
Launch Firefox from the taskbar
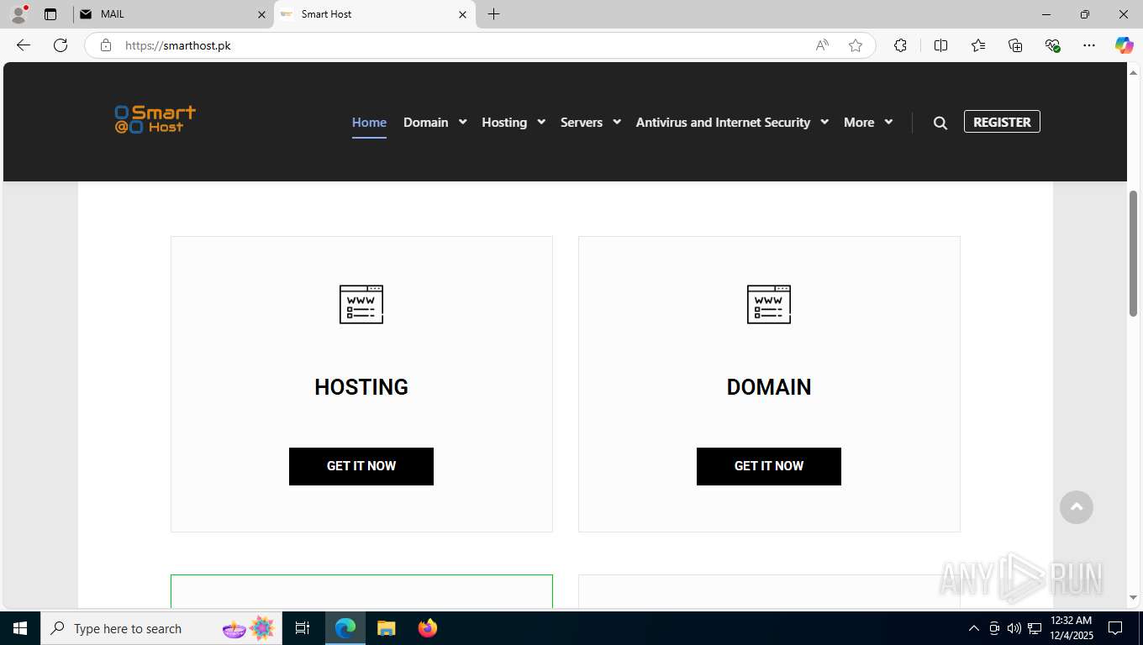click(428, 628)
